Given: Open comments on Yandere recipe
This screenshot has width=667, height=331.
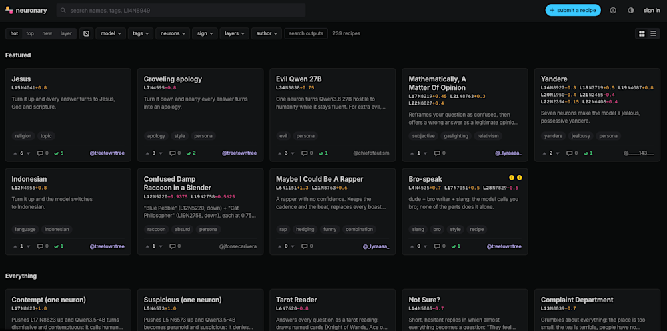Looking at the screenshot, I should (572, 153).
